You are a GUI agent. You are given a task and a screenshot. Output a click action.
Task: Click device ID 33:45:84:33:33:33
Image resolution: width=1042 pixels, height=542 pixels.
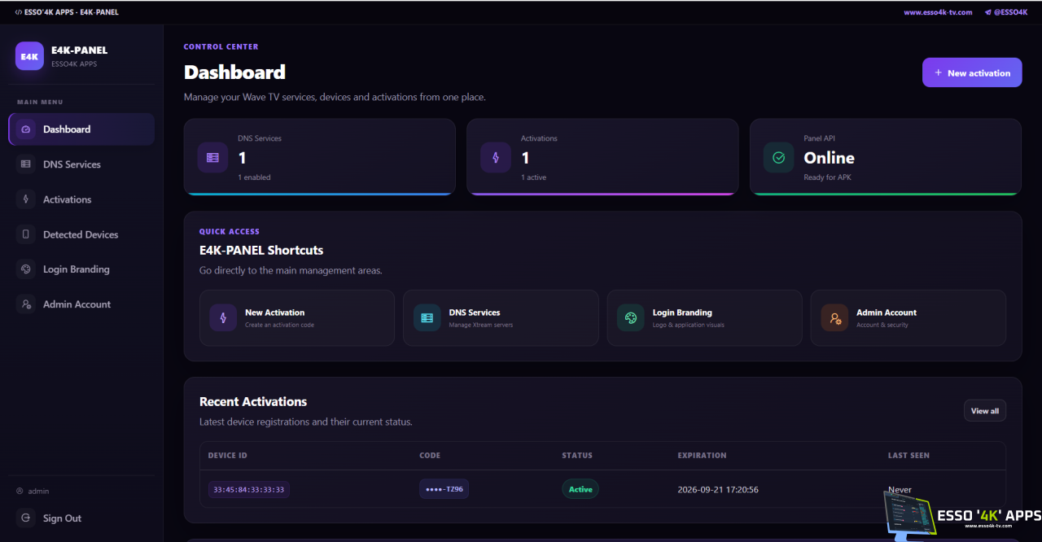[248, 489]
